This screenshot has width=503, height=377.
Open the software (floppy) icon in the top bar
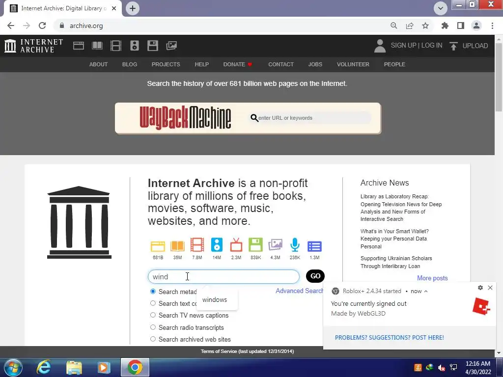coord(153,46)
